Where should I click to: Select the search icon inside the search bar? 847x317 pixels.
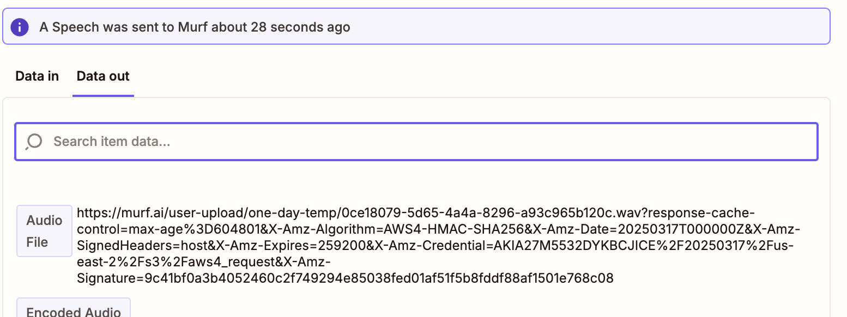[x=34, y=141]
